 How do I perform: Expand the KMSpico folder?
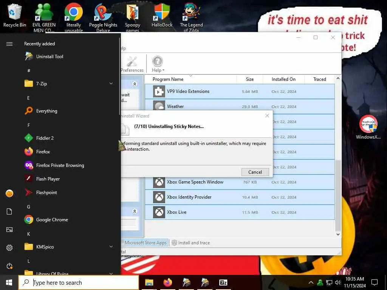[x=111, y=247]
